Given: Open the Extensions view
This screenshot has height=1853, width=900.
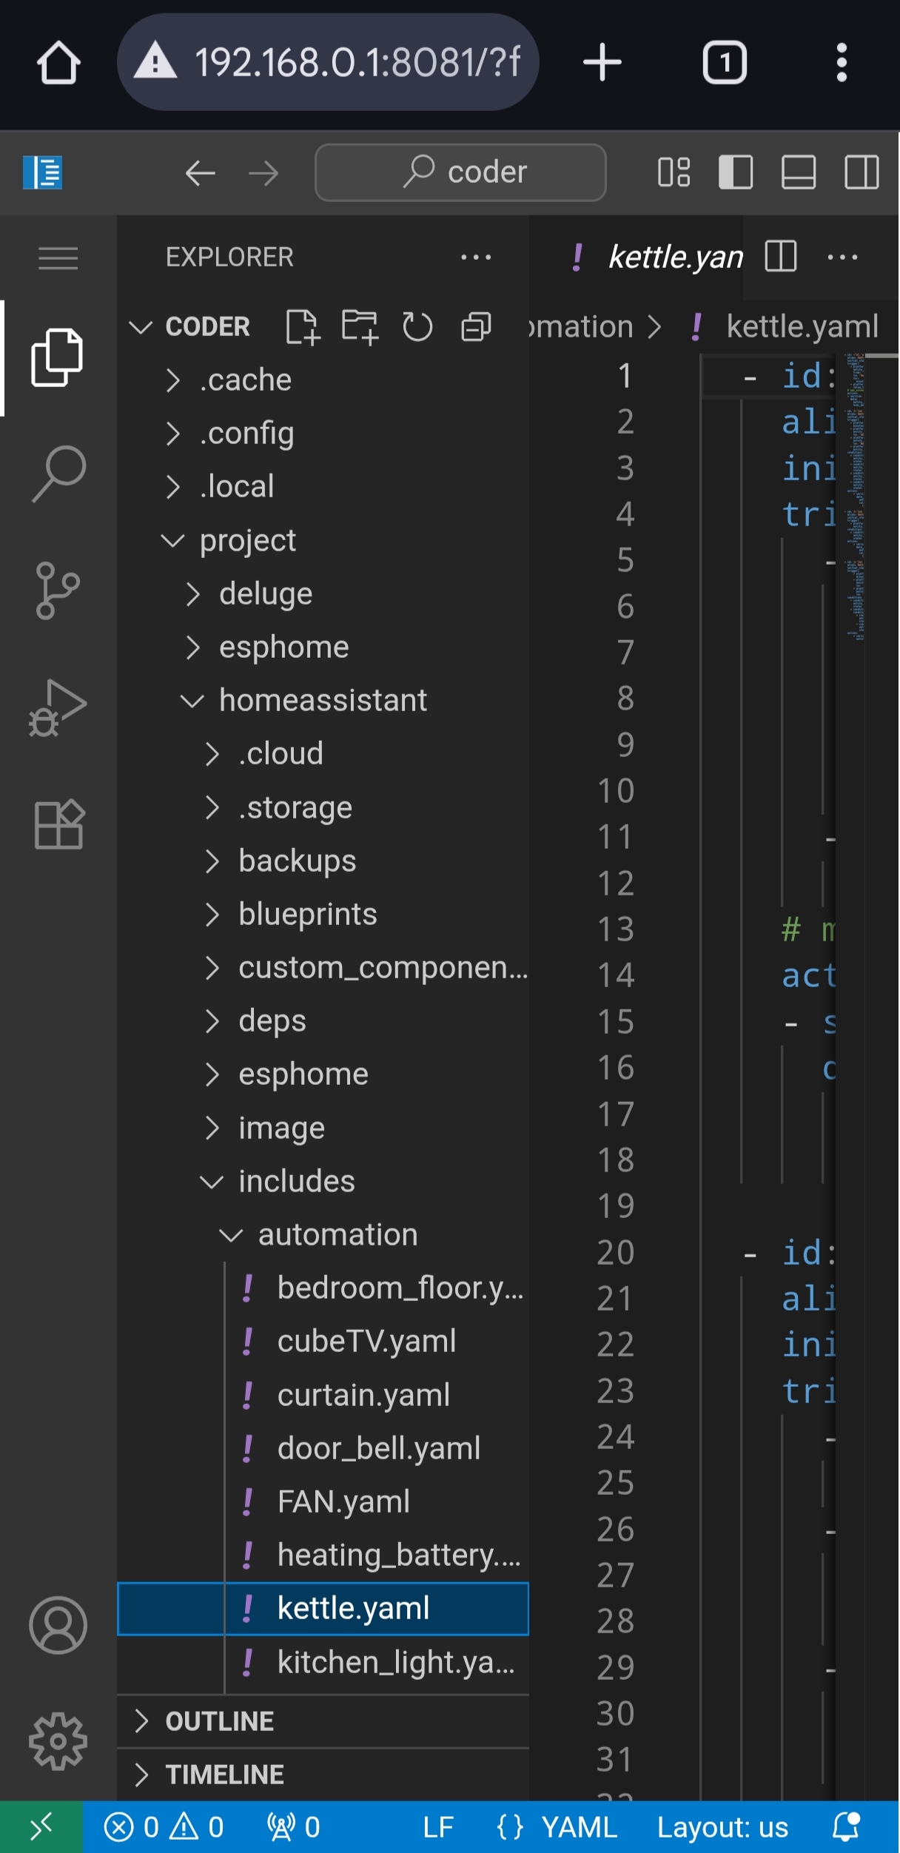Looking at the screenshot, I should tap(58, 824).
